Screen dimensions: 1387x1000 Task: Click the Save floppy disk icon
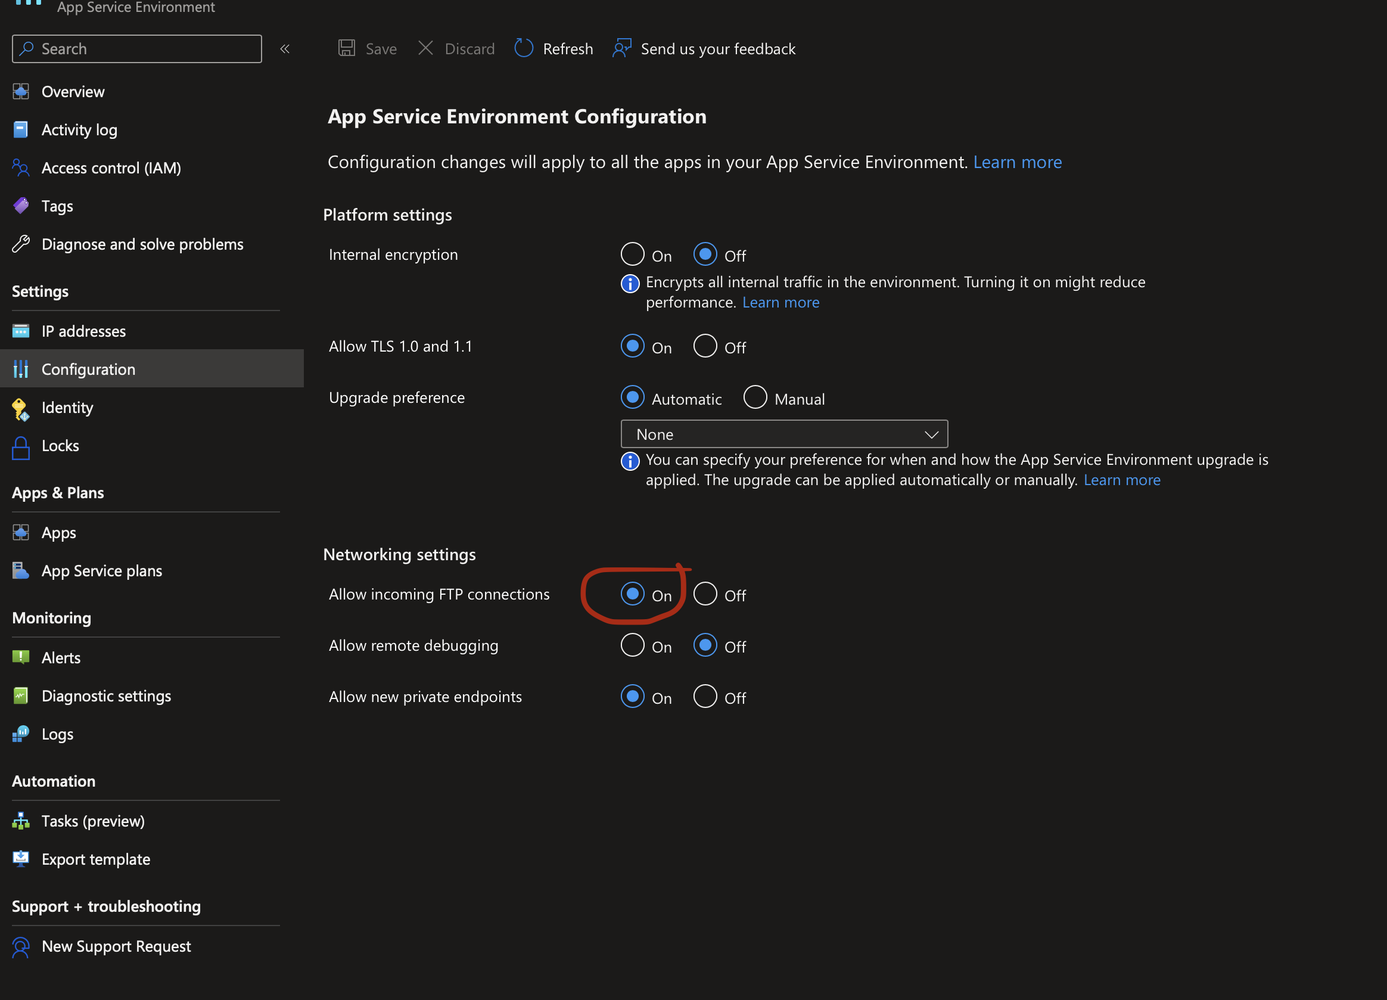pos(347,48)
